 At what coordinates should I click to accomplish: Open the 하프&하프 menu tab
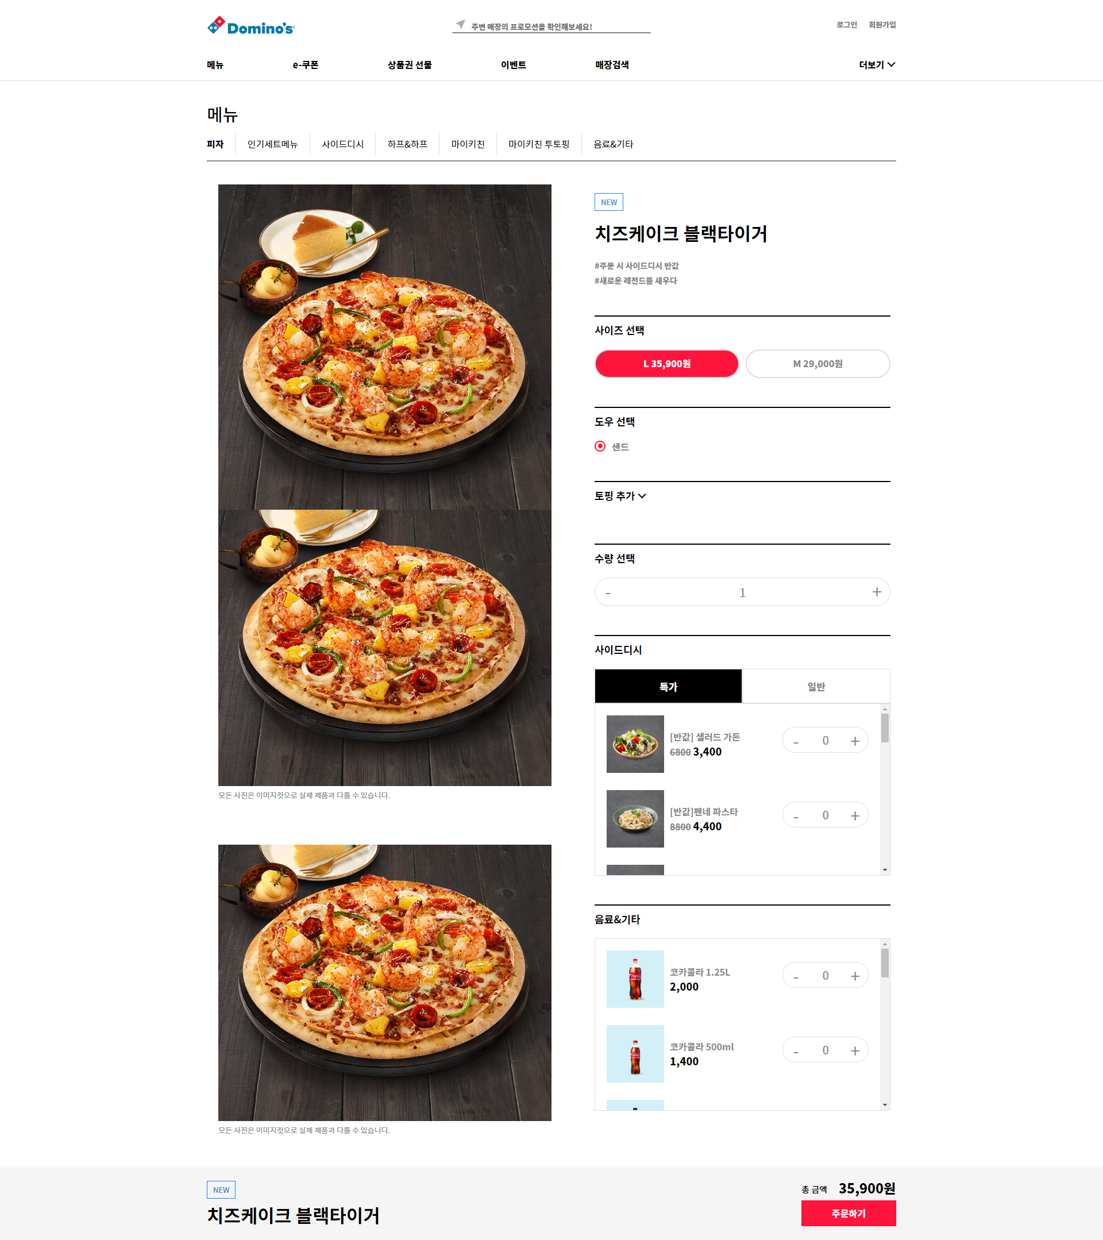tap(407, 144)
